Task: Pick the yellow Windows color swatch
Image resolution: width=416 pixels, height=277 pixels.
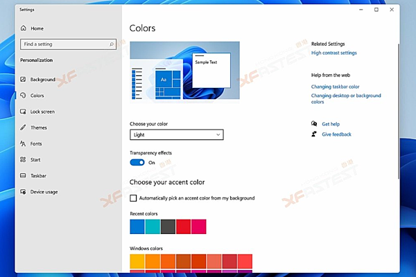Action: [137, 261]
